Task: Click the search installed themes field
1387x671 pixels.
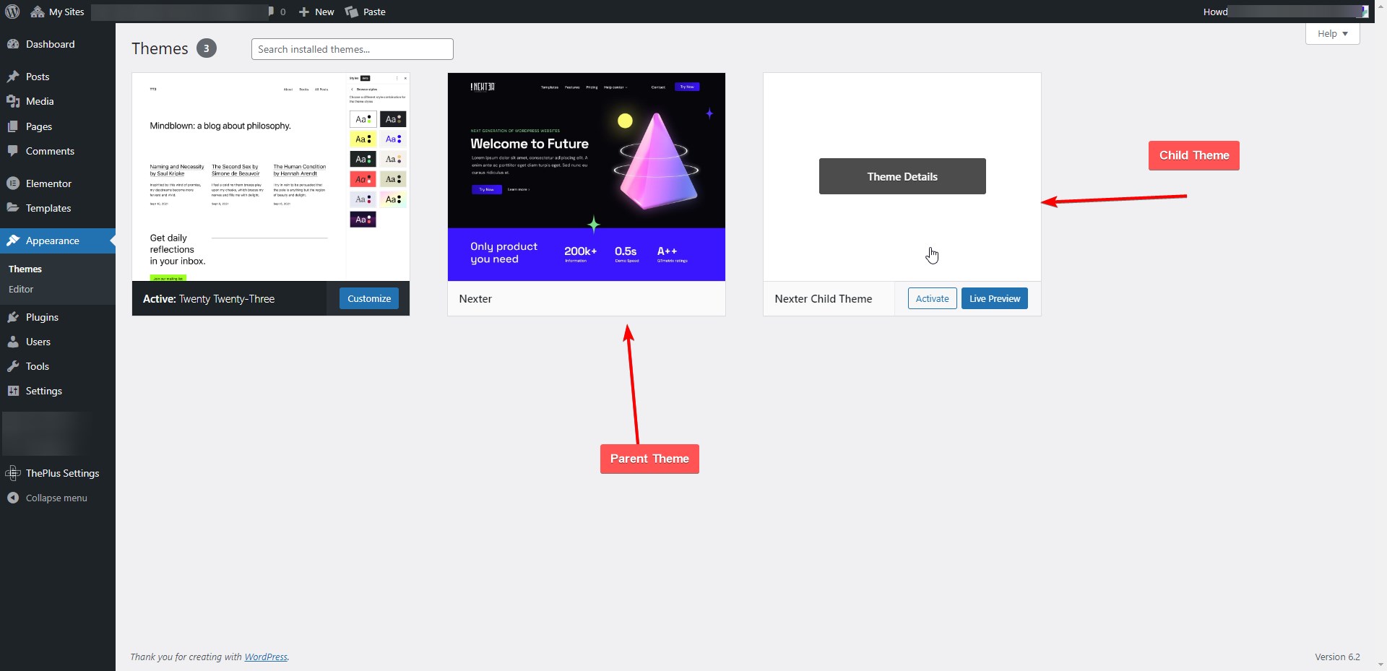Action: tap(352, 48)
